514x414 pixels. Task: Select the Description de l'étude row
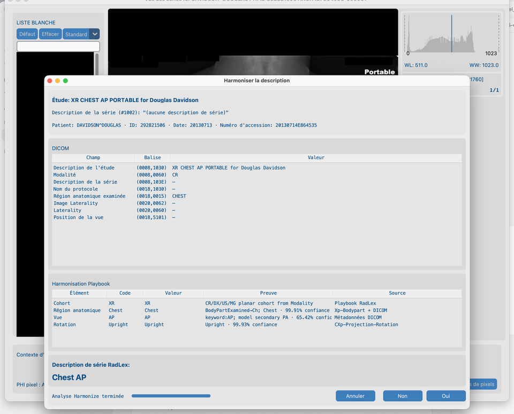tap(256, 168)
